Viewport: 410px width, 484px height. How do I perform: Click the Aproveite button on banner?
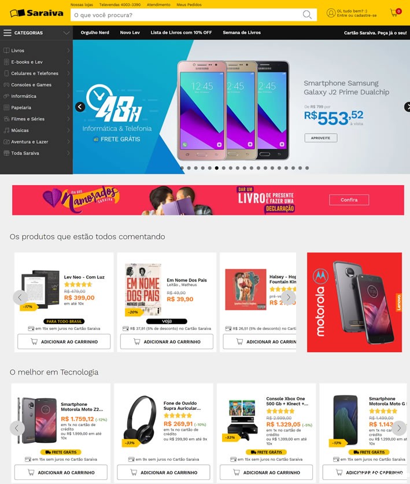320,138
